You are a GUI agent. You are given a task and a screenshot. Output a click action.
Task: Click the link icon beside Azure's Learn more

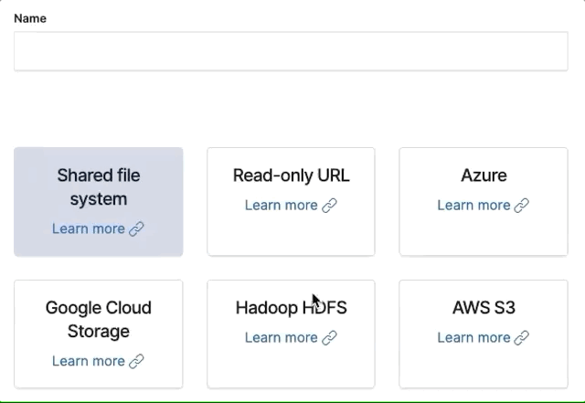tap(521, 205)
